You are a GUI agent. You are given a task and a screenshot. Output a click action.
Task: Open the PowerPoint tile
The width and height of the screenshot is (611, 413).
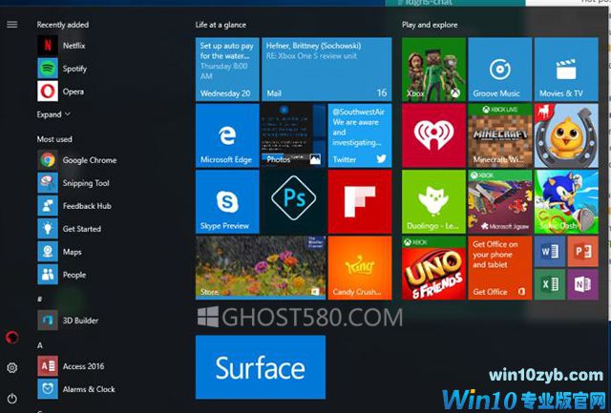click(x=583, y=252)
